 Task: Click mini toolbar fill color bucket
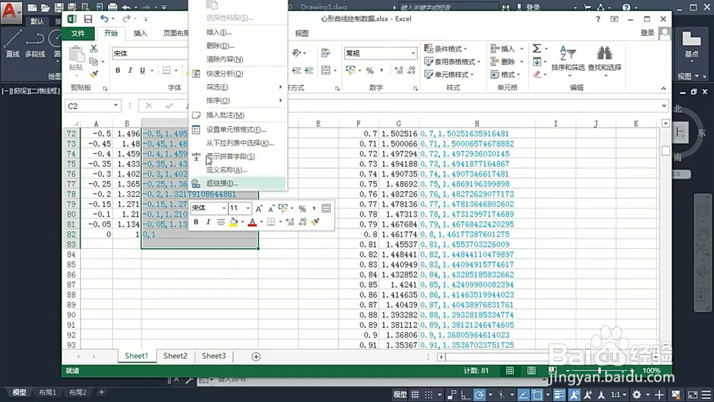coord(234,222)
